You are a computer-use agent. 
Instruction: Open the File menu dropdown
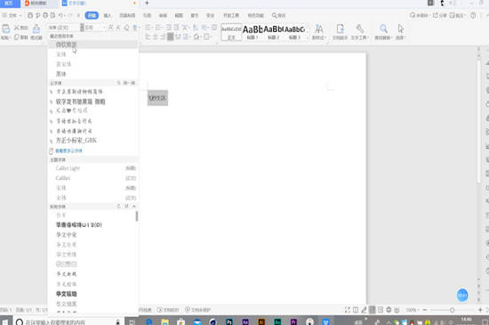(x=12, y=15)
